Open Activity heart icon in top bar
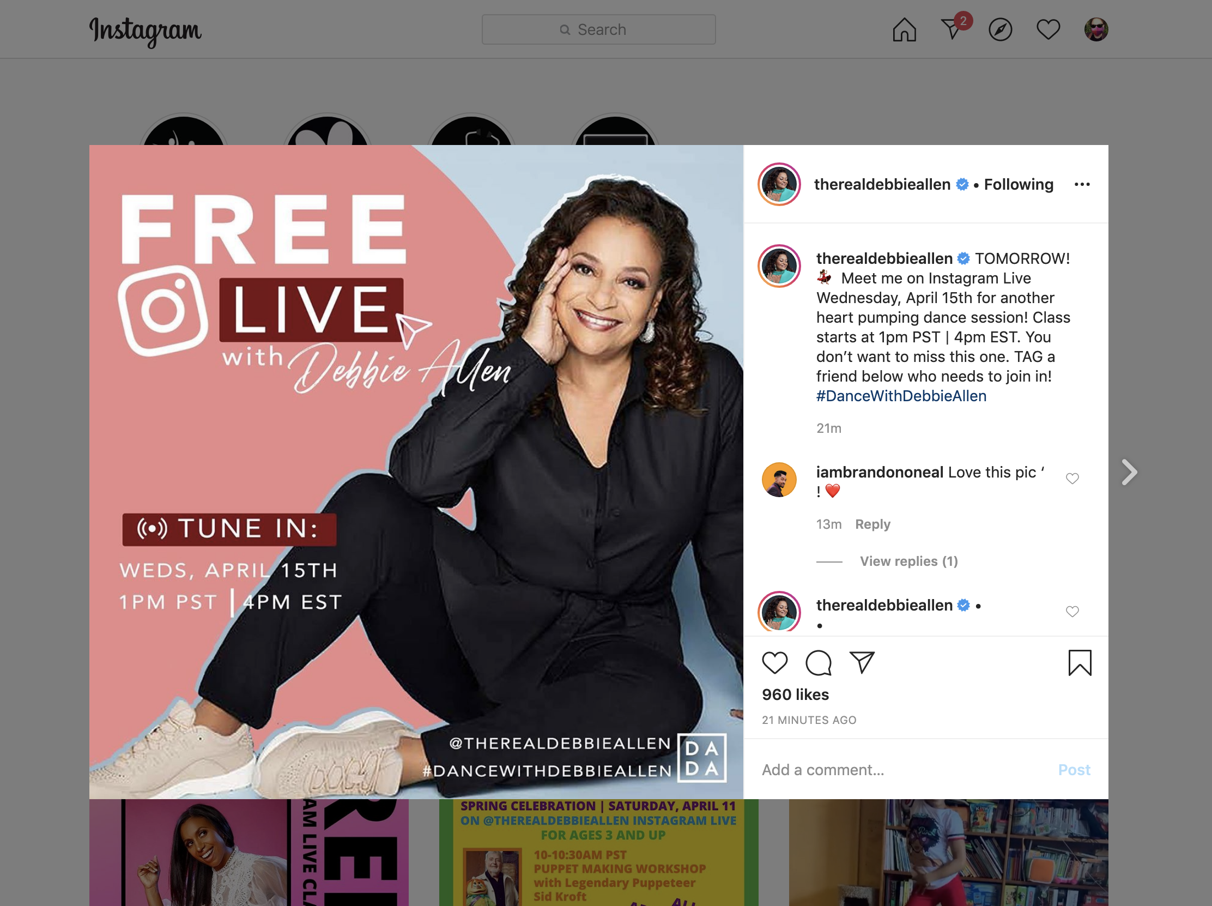Image resolution: width=1212 pixels, height=906 pixels. tap(1047, 29)
